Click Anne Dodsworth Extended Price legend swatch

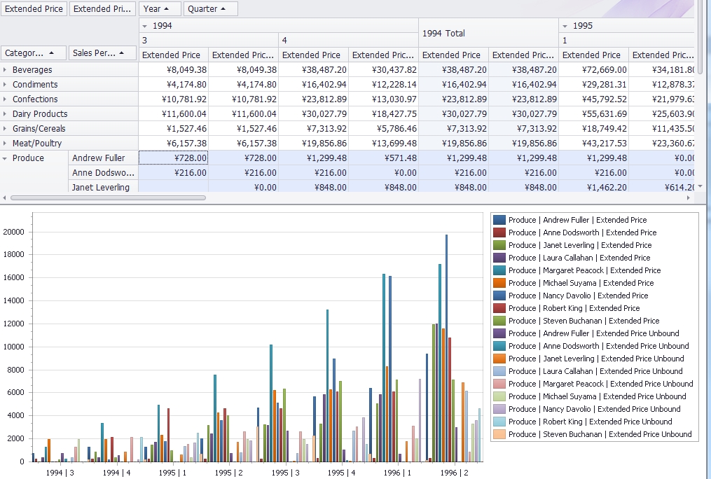[x=499, y=233]
